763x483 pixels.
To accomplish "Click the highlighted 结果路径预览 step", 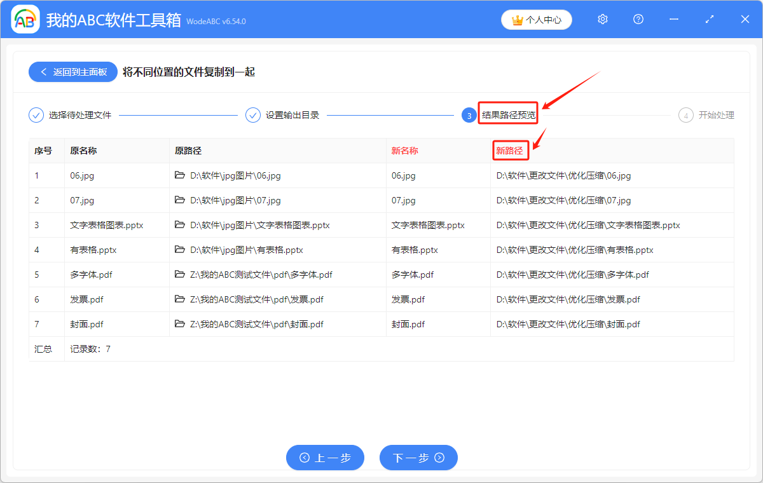I will pos(507,115).
